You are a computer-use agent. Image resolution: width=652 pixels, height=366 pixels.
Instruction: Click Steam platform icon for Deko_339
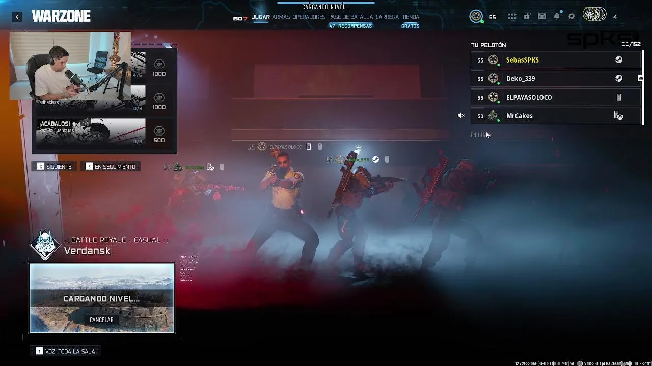click(619, 79)
